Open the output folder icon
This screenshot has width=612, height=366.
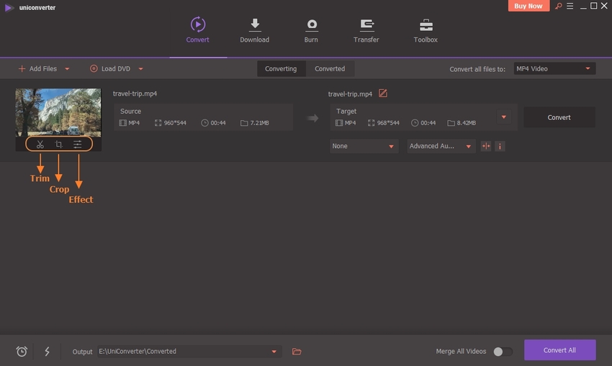click(297, 352)
